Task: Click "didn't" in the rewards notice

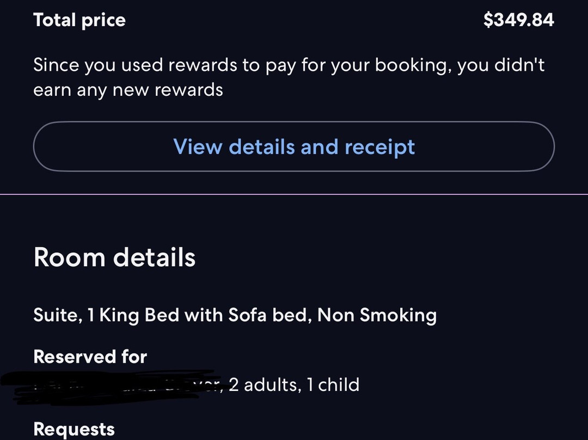Action: click(x=519, y=65)
